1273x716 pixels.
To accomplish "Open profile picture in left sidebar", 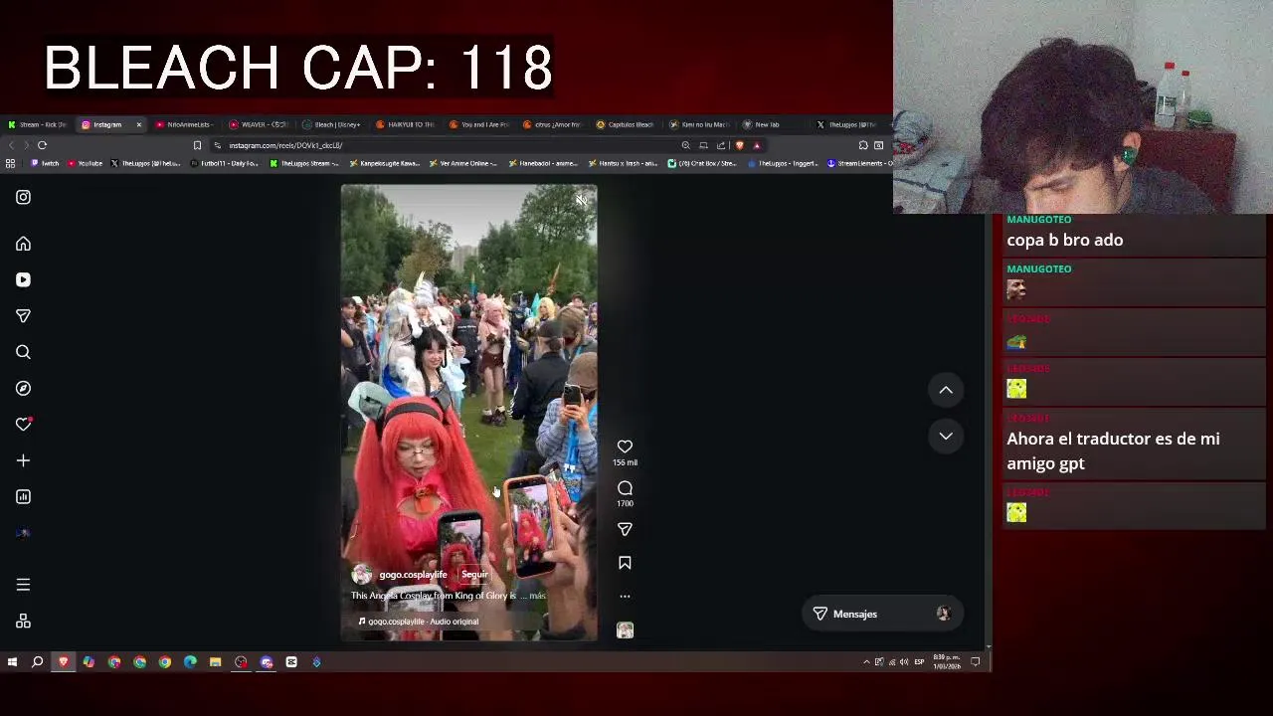I will (23, 533).
